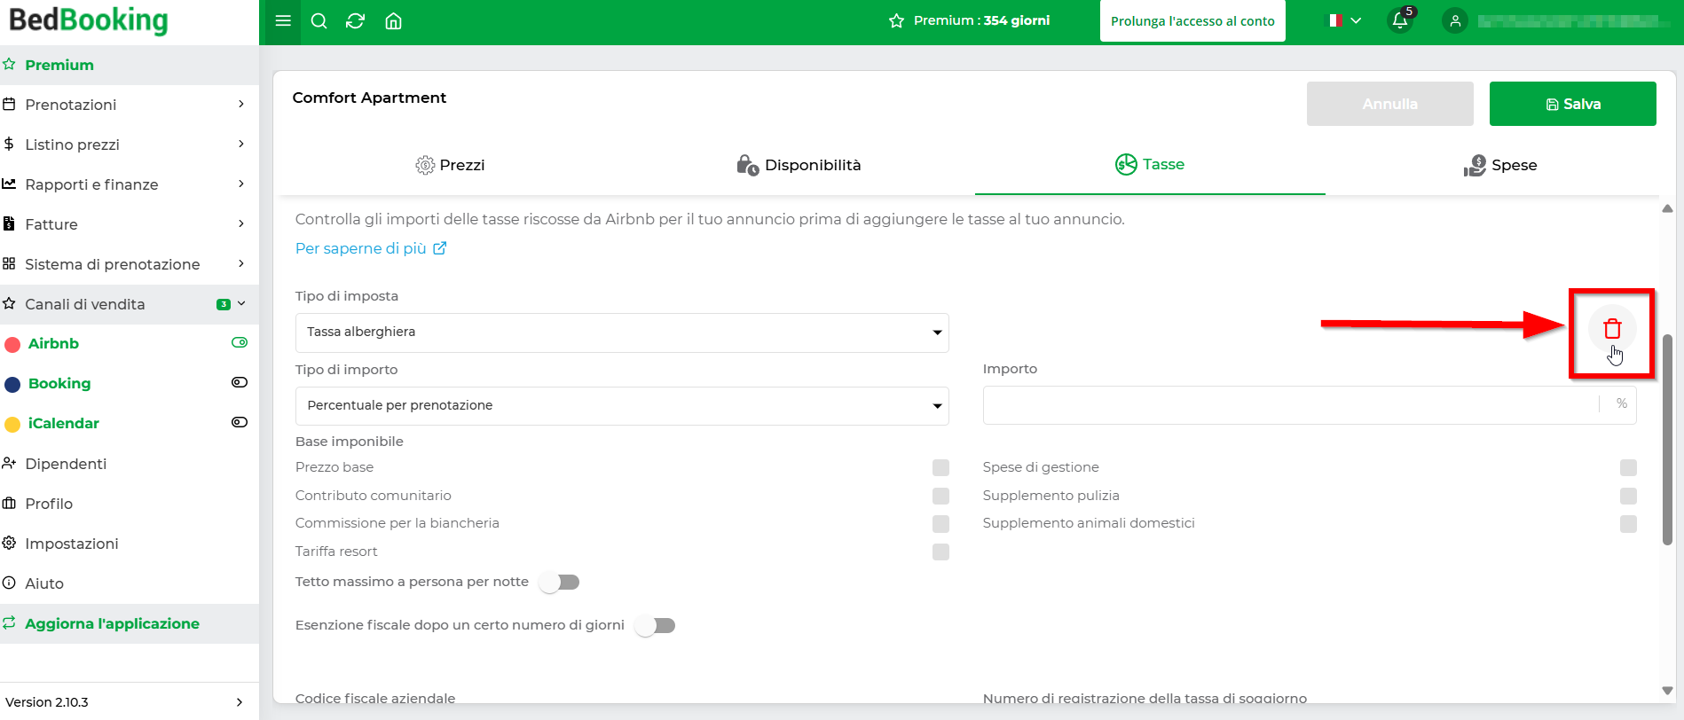Click the Premium star icon in the sidebar
Image resolution: width=1684 pixels, height=720 pixels.
[x=9, y=65]
